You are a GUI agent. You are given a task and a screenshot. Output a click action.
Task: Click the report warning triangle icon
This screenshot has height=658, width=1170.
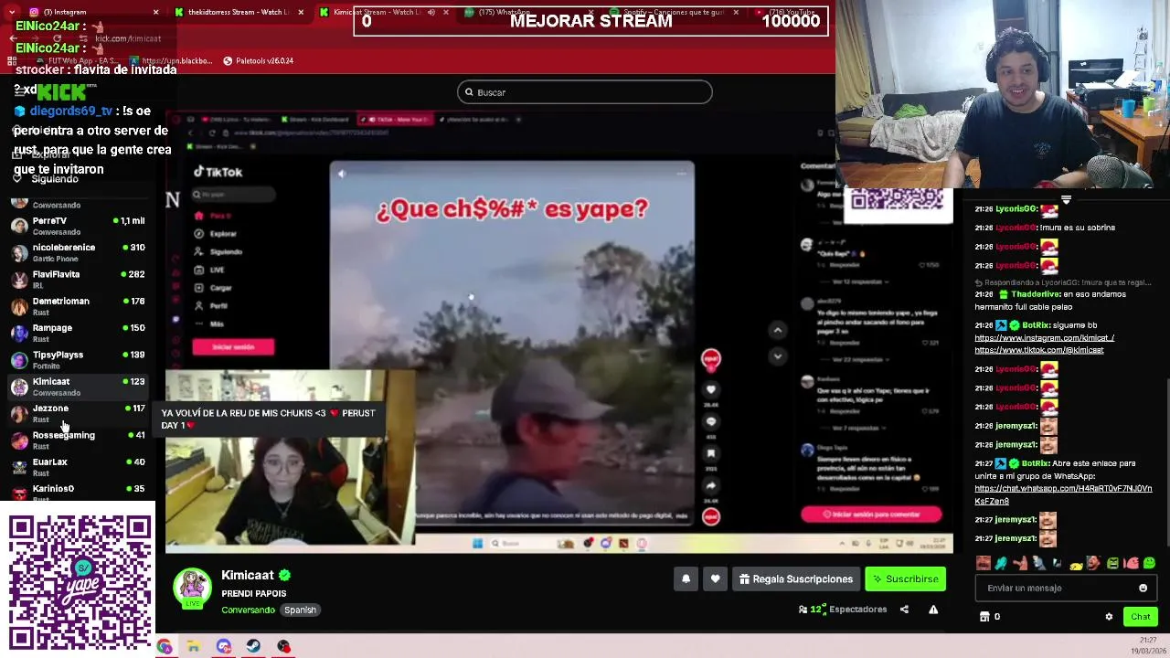pyautogui.click(x=933, y=610)
